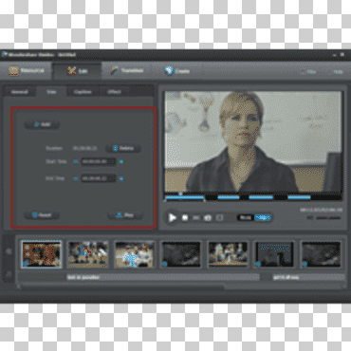Image resolution: width=351 pixels, height=351 pixels.
Task: Select the third storyboard thumbnail
Action: 135,254
